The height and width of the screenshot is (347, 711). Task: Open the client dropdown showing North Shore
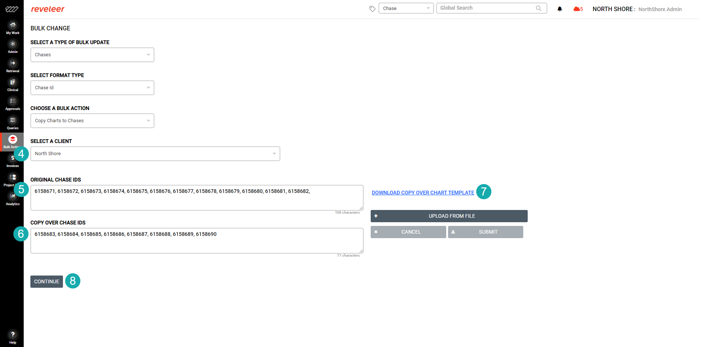(x=155, y=154)
